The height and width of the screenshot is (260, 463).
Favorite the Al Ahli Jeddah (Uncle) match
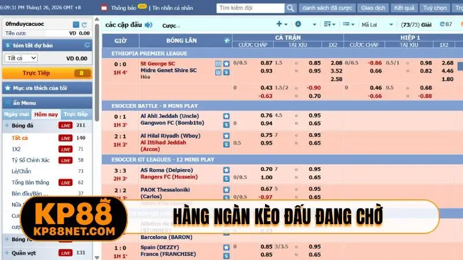tap(226, 116)
